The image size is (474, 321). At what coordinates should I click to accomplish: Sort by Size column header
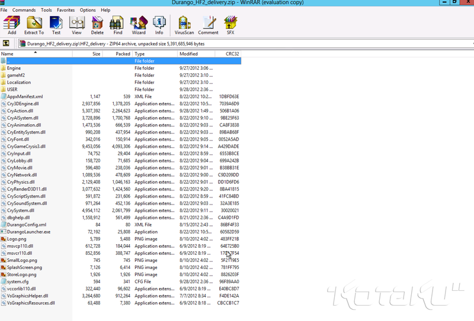(x=87, y=54)
